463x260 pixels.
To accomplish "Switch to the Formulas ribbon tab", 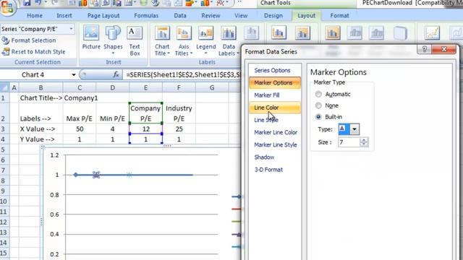I will pos(146,16).
